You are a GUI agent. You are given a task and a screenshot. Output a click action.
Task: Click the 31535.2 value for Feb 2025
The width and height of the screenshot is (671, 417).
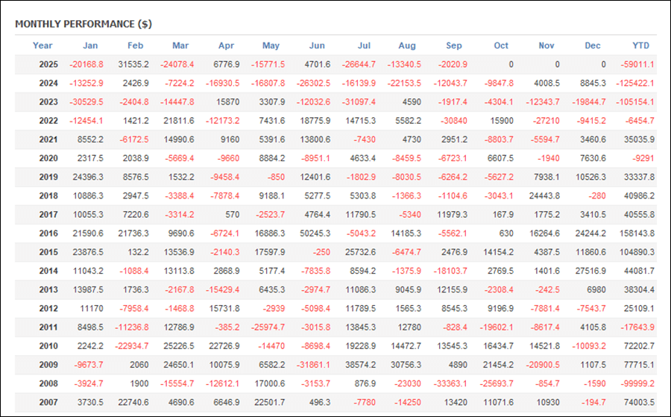tap(134, 65)
